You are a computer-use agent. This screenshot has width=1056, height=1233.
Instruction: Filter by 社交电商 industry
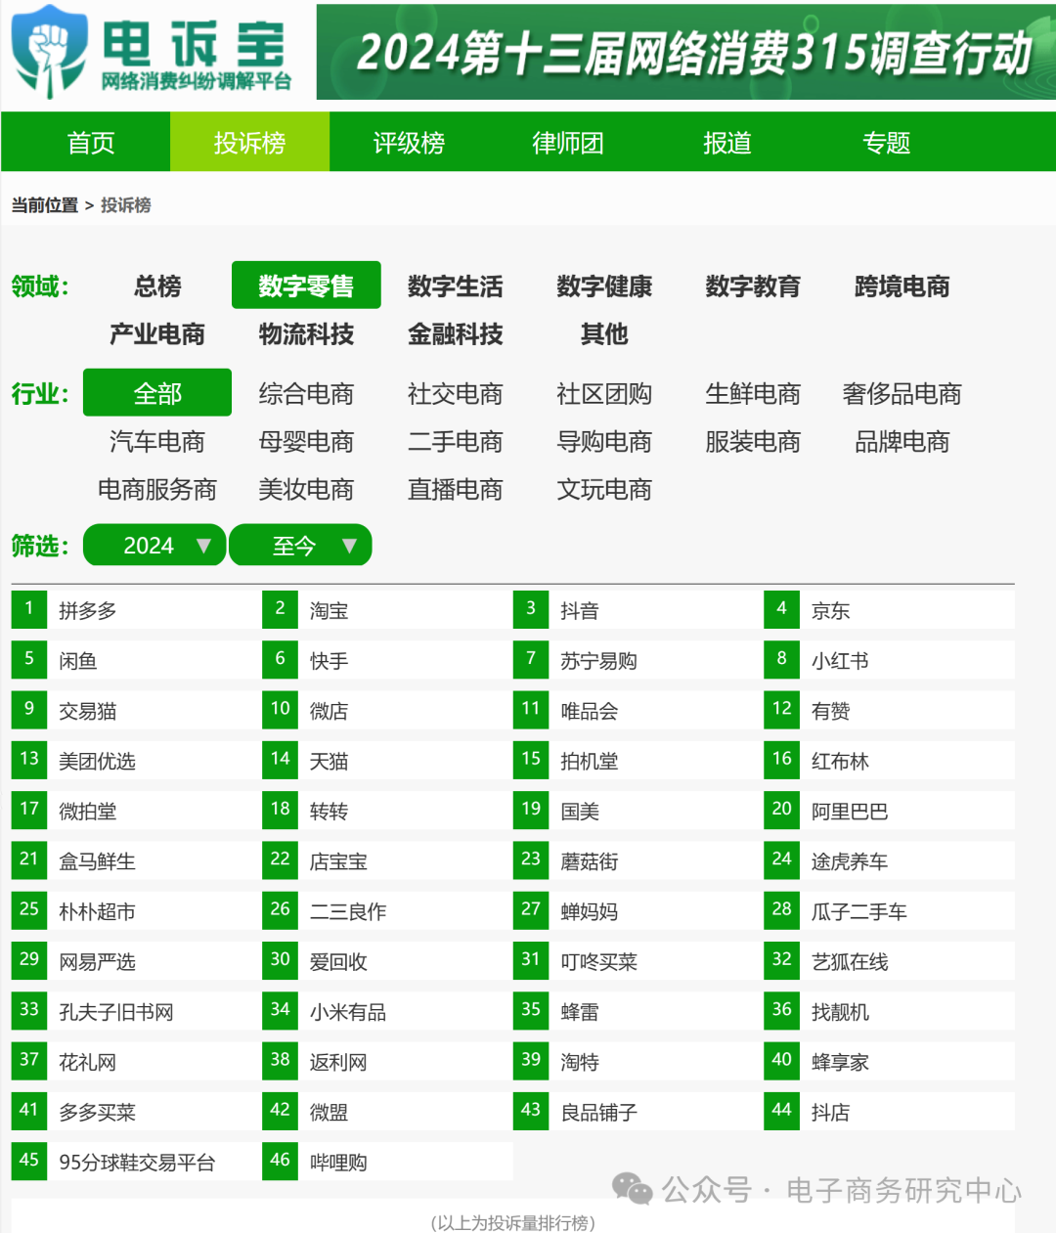(x=455, y=394)
